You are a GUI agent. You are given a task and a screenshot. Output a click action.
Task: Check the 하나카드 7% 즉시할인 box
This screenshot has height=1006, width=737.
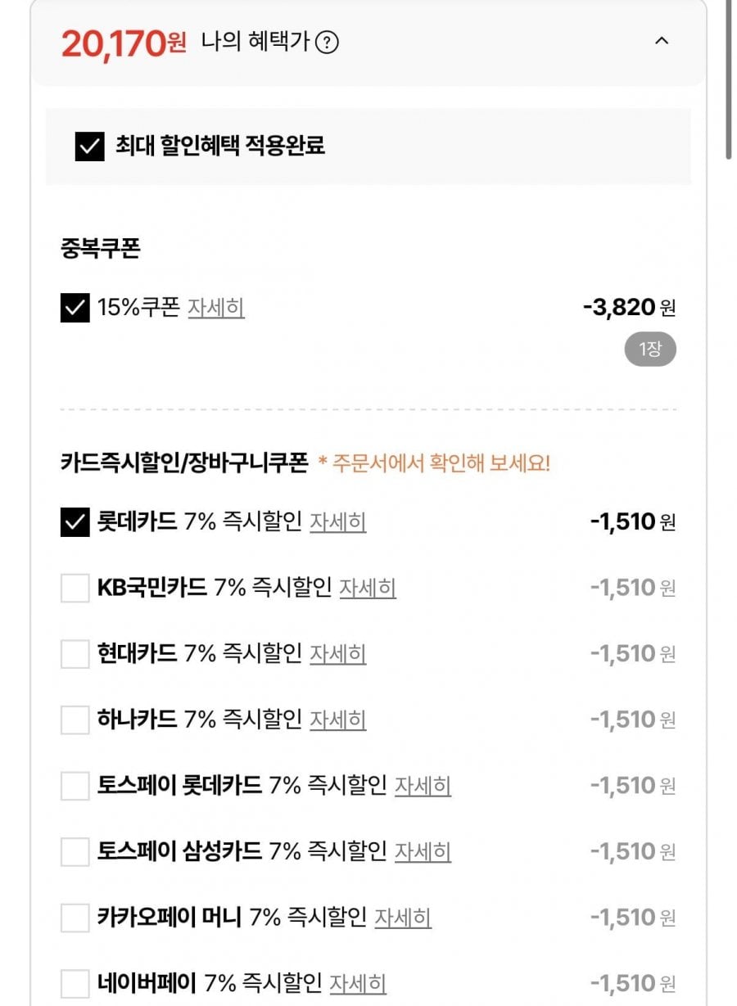[75, 720]
